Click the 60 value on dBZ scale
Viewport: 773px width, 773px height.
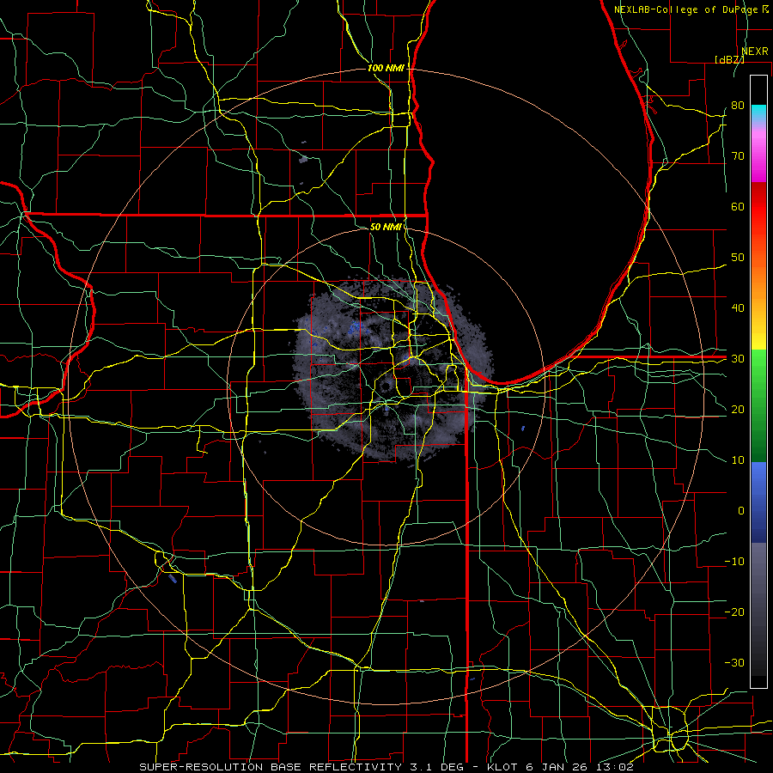tap(738, 206)
